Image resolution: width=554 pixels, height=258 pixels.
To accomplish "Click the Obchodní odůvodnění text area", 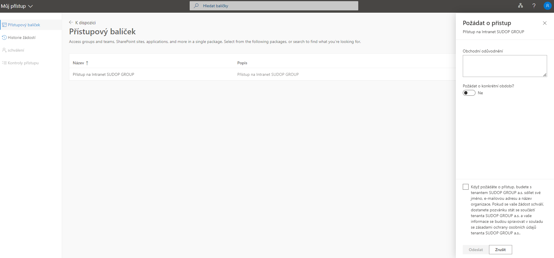I will click(504, 66).
